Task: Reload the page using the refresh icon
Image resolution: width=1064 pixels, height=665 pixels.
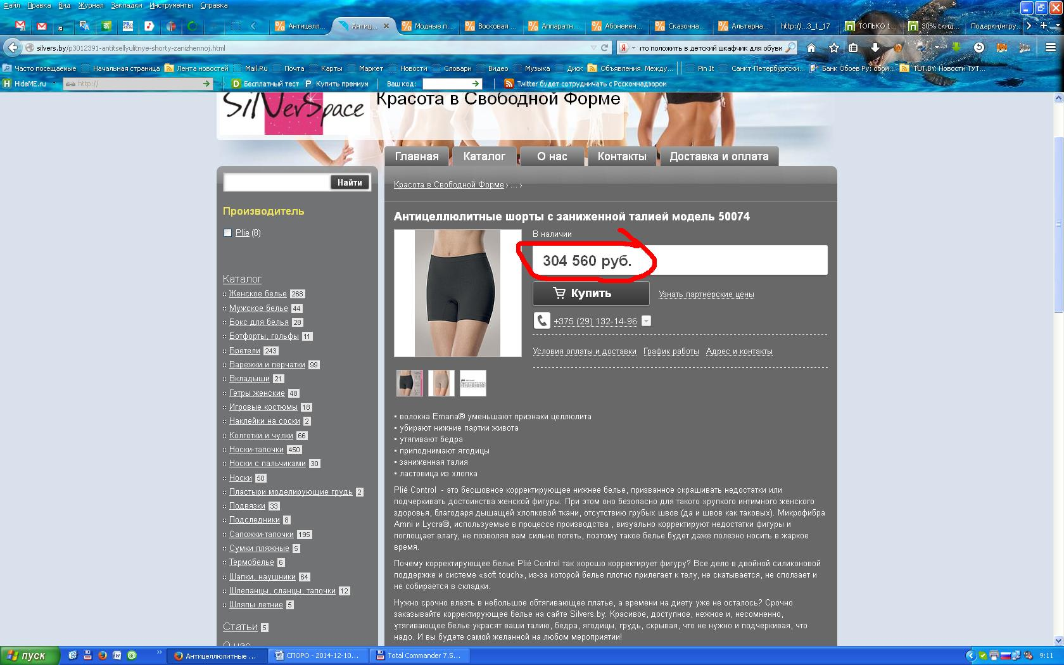Action: tap(604, 47)
